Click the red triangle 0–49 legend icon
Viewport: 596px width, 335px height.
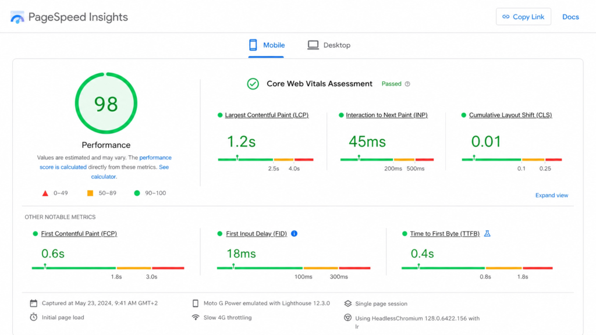tap(45, 193)
